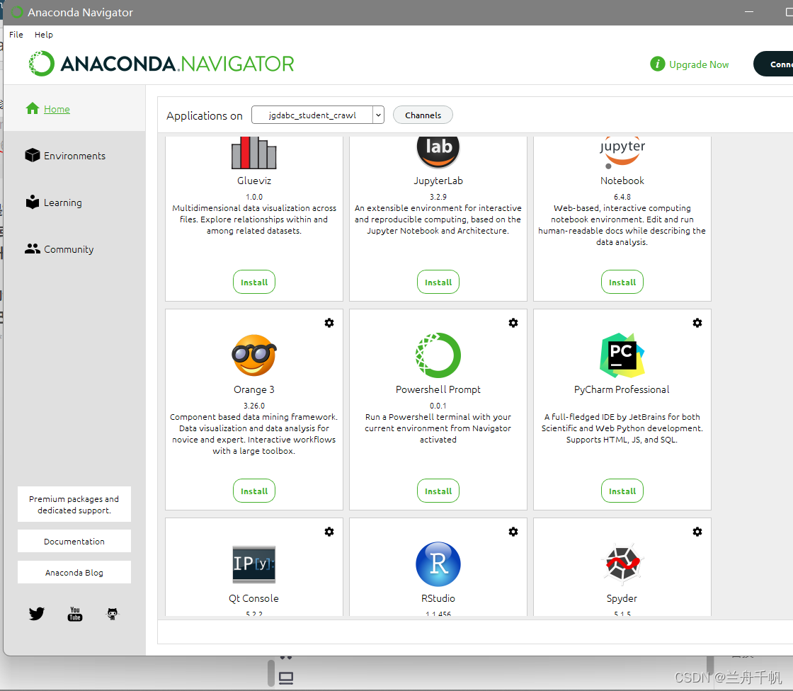This screenshot has height=691, width=793.
Task: Click the Glueviz version 1.0.0 text
Action: pyautogui.click(x=254, y=197)
